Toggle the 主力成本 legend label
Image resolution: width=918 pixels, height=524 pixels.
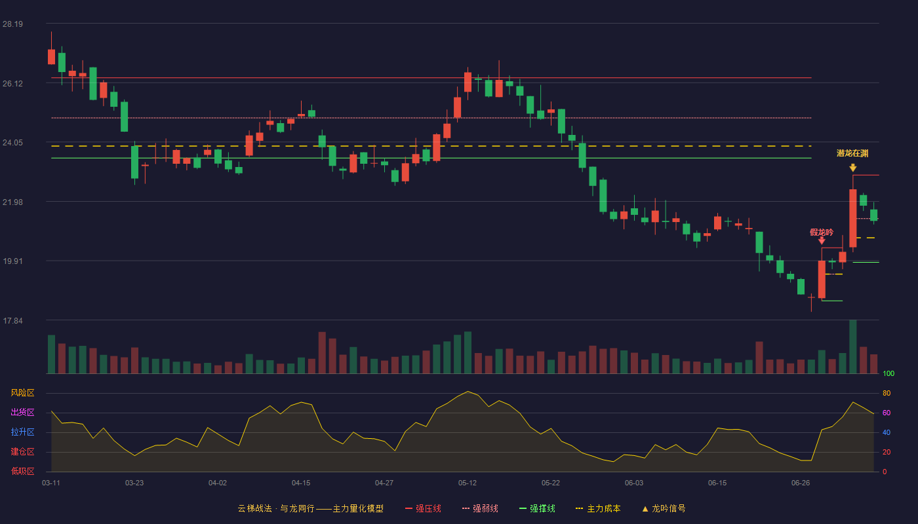(x=603, y=509)
